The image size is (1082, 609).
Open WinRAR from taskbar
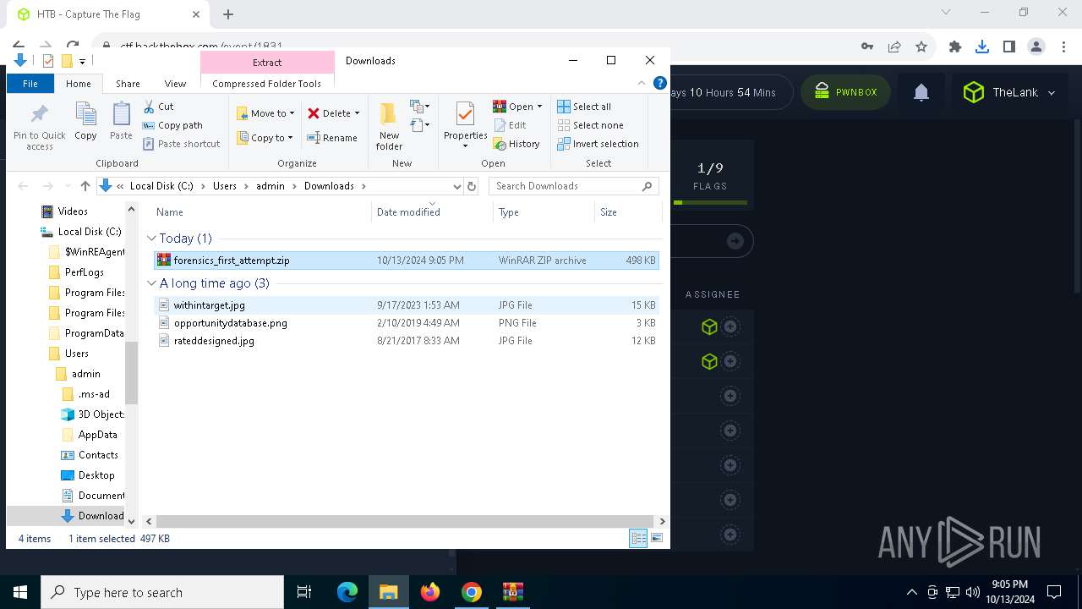click(x=512, y=592)
